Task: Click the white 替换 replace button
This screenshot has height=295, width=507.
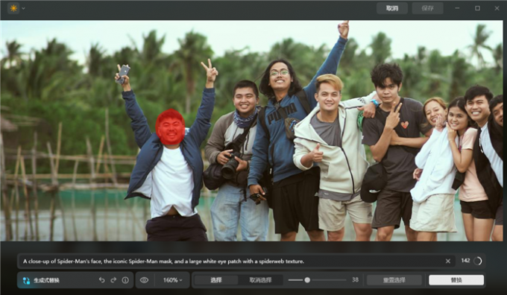Action: pyautogui.click(x=456, y=280)
